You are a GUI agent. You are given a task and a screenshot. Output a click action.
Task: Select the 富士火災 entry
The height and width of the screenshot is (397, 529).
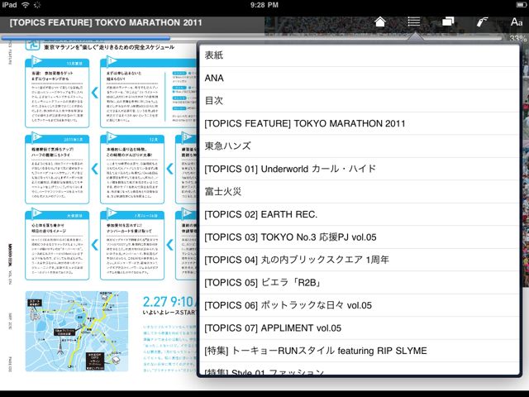coord(360,192)
